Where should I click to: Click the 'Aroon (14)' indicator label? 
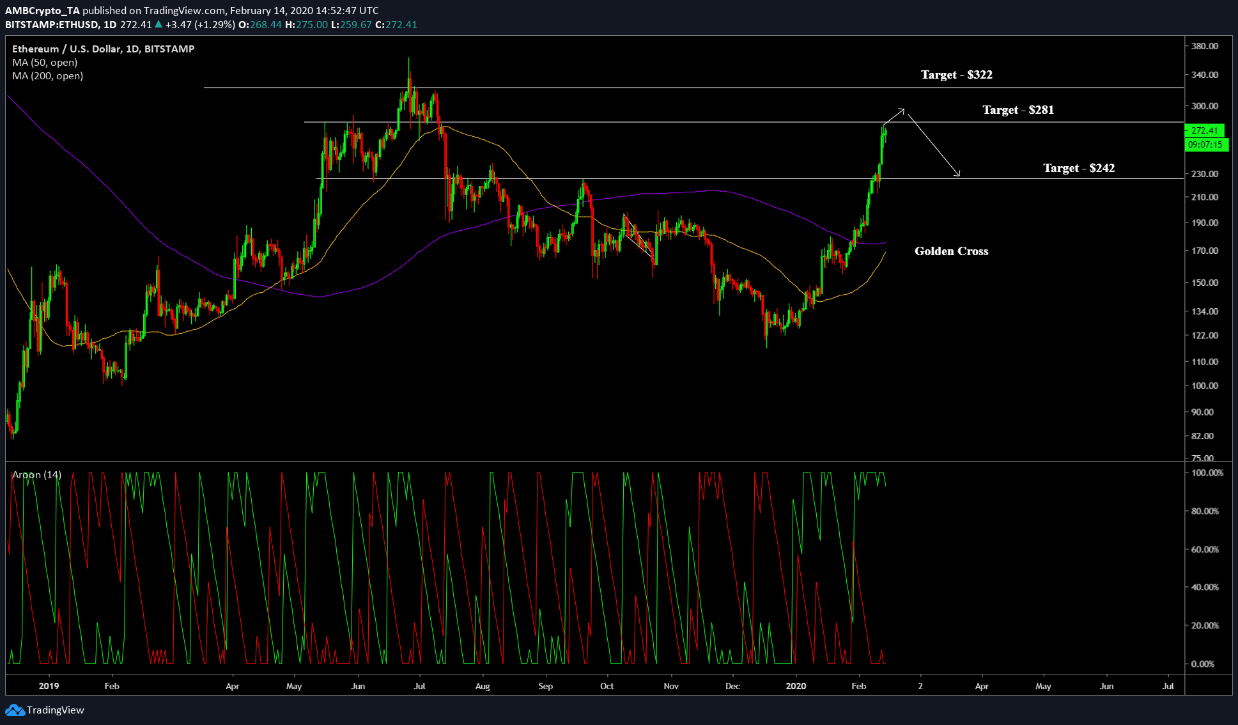(x=36, y=474)
